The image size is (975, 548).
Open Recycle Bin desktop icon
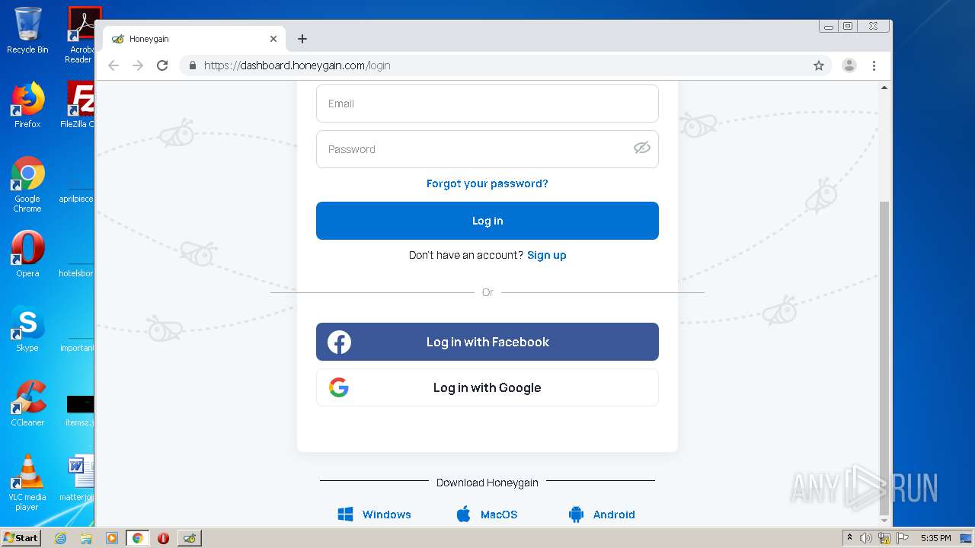coord(27,30)
